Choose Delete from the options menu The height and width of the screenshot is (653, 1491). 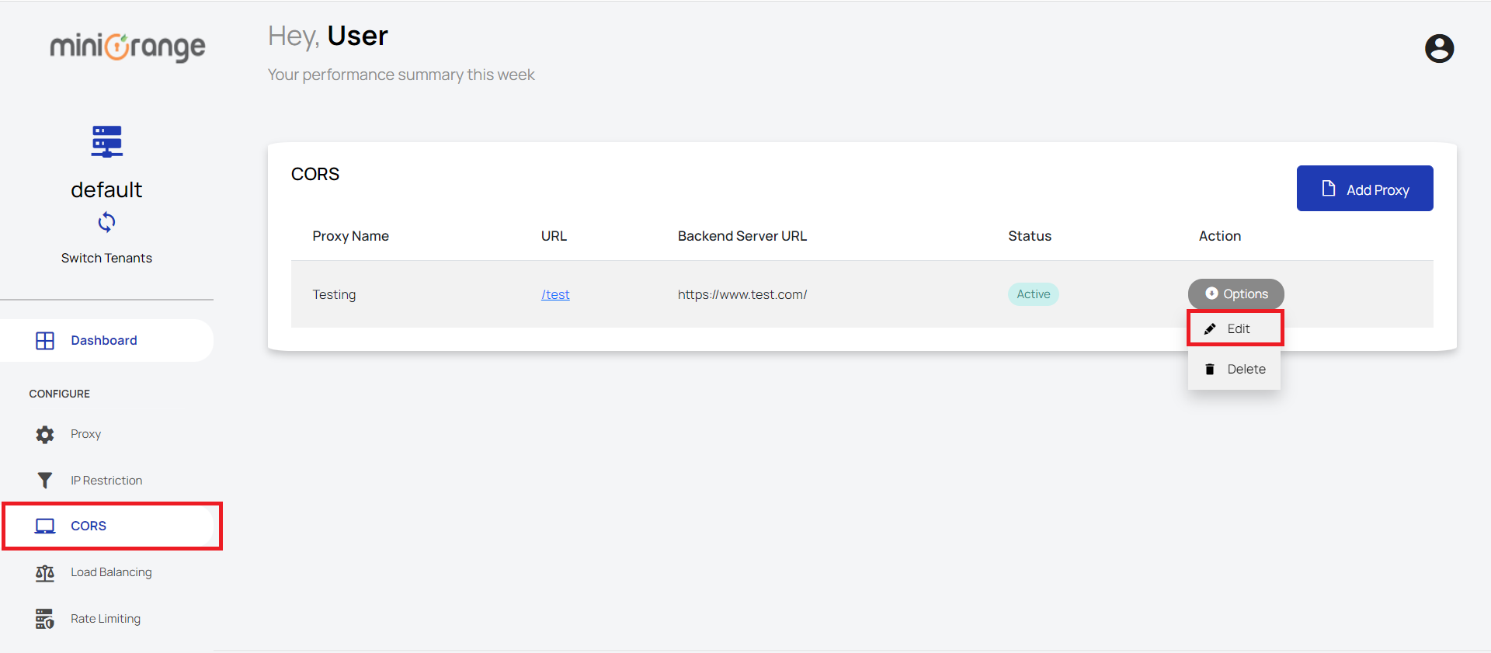[x=1235, y=370]
